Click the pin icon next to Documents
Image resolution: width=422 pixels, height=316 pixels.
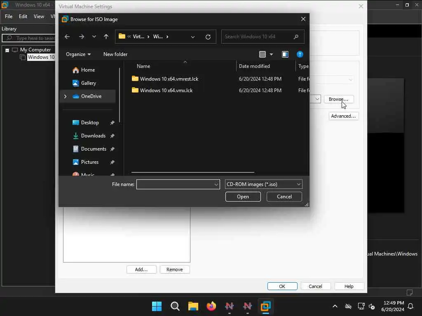coord(112,149)
